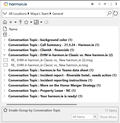
Task: Click the Show More button
Action: coord(108,117)
